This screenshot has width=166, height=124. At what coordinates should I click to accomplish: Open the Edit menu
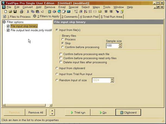coord(17,7)
